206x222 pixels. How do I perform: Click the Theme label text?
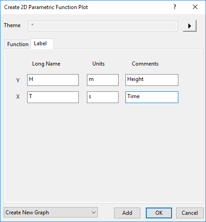point(12,25)
